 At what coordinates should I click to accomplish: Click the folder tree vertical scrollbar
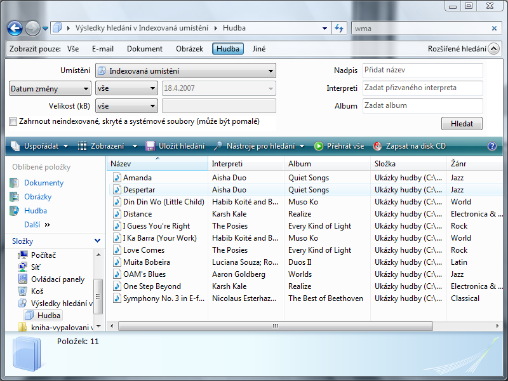[x=98, y=296]
